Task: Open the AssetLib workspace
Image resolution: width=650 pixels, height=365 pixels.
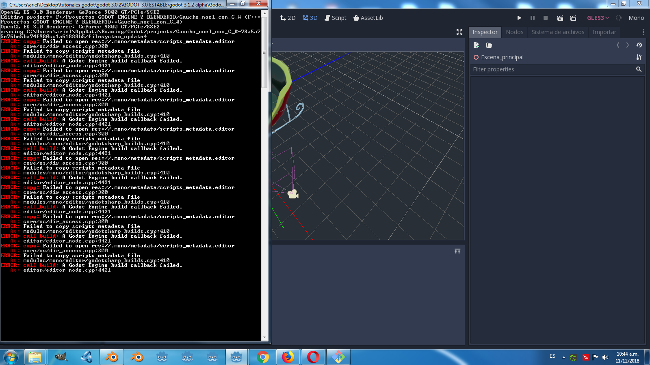Action: coord(368,18)
